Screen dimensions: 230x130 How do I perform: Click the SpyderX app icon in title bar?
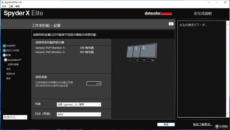tap(3, 2)
